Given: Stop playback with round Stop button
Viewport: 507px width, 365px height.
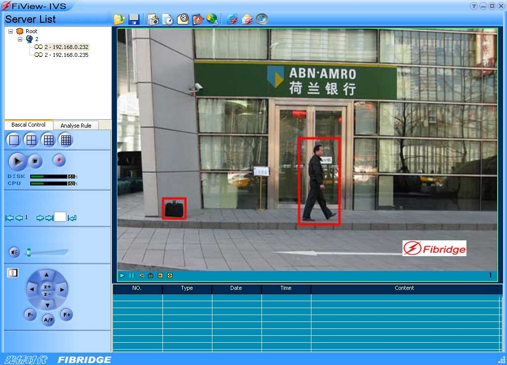Looking at the screenshot, I should (35, 161).
